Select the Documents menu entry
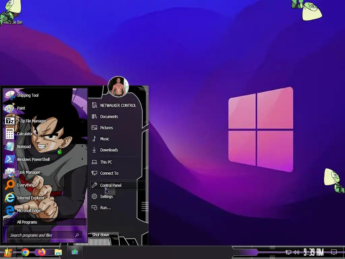 (118, 116)
